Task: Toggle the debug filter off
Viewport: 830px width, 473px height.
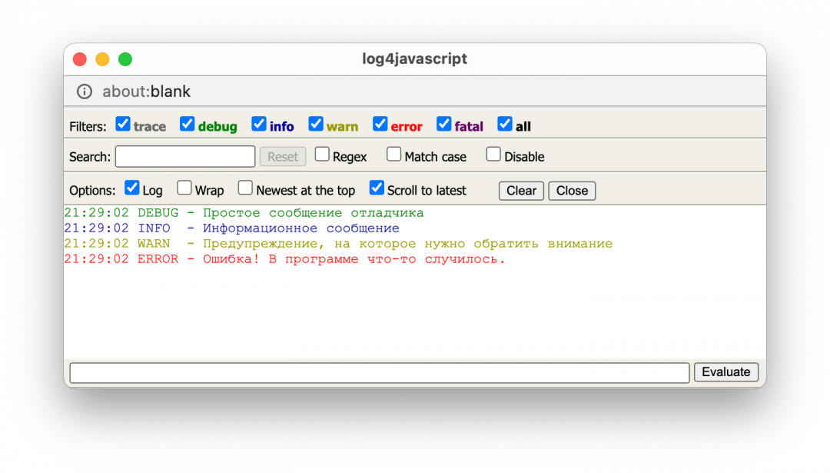Action: [187, 123]
